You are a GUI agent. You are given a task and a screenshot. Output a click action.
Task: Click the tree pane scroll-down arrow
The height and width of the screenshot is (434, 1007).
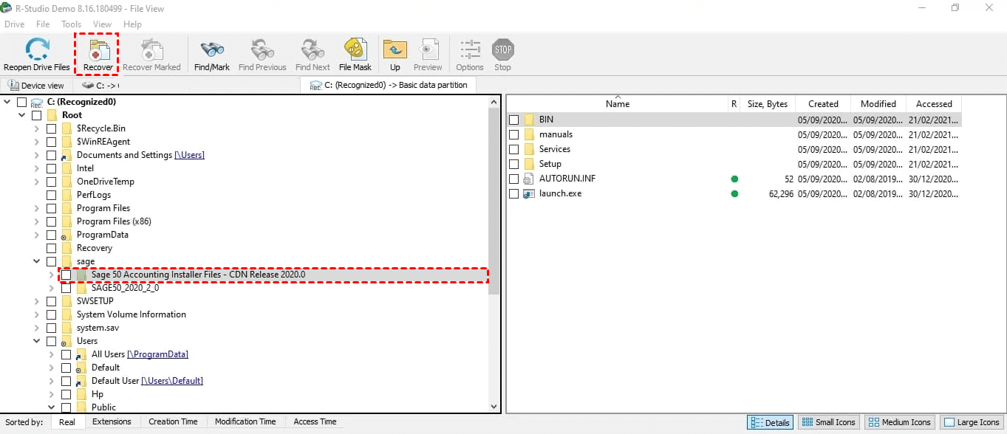(494, 406)
